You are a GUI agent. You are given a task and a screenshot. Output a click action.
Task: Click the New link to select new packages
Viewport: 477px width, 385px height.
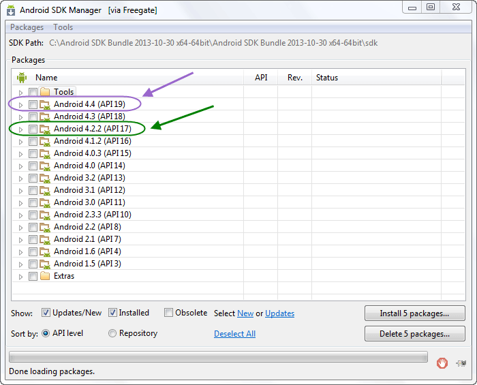tap(245, 313)
